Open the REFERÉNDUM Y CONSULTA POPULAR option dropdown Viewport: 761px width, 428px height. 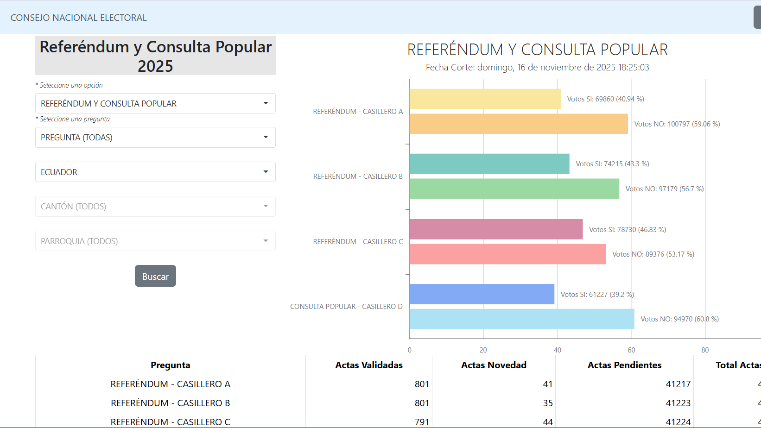point(155,103)
